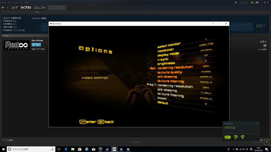Click ニュースを表示 link
The height and width of the screenshot is (152, 271).
click(262, 49)
